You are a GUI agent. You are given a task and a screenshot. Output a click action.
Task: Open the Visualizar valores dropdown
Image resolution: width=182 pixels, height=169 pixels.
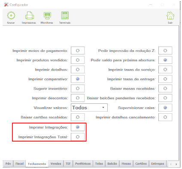(x=89, y=108)
